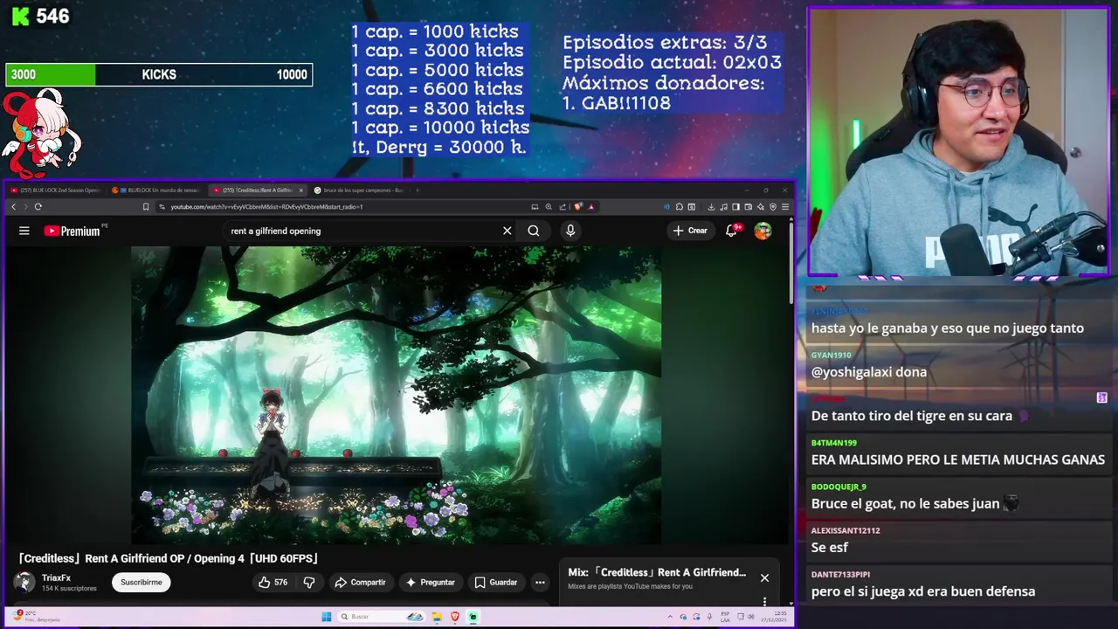Dislike the video with thumbs down
The height and width of the screenshot is (629, 1118).
(309, 582)
